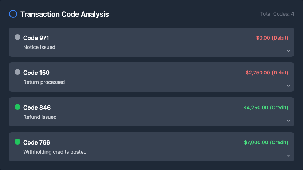303x170 pixels.
Task: Expand the Code 150 row chevron
Action: tap(288, 86)
